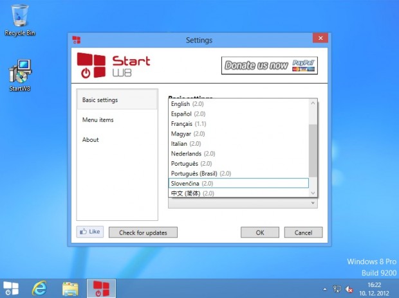Screen dimensions: 399x298
Task: Select the StartW8 installer desktop icon
Action: pyautogui.click(x=20, y=75)
